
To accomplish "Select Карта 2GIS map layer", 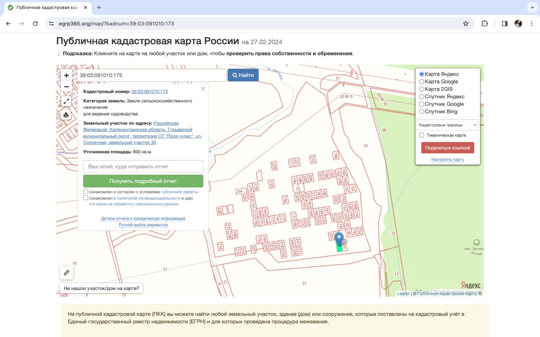I will 421,89.
